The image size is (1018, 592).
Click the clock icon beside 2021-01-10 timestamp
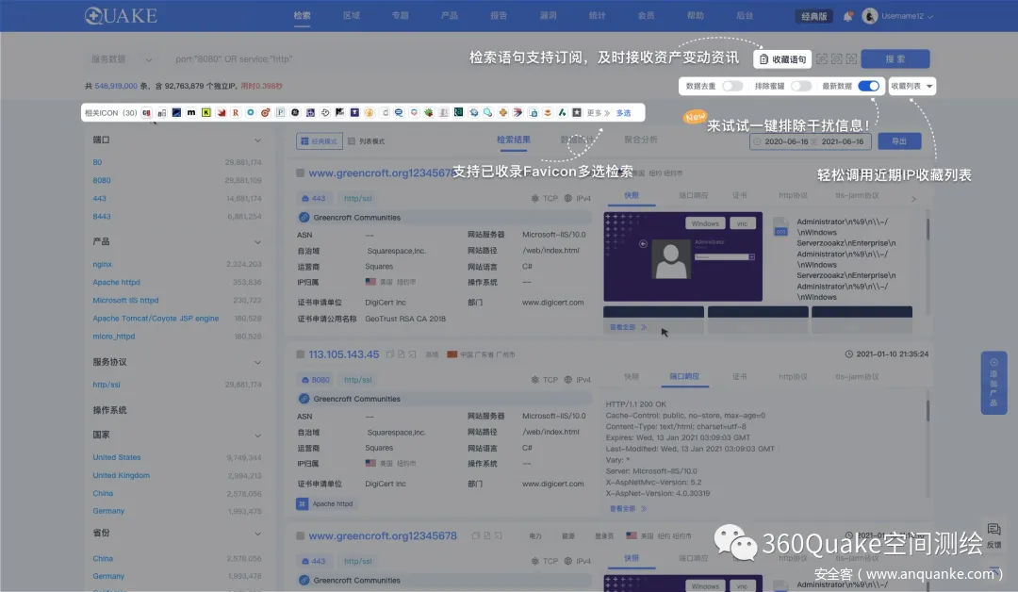tap(849, 354)
